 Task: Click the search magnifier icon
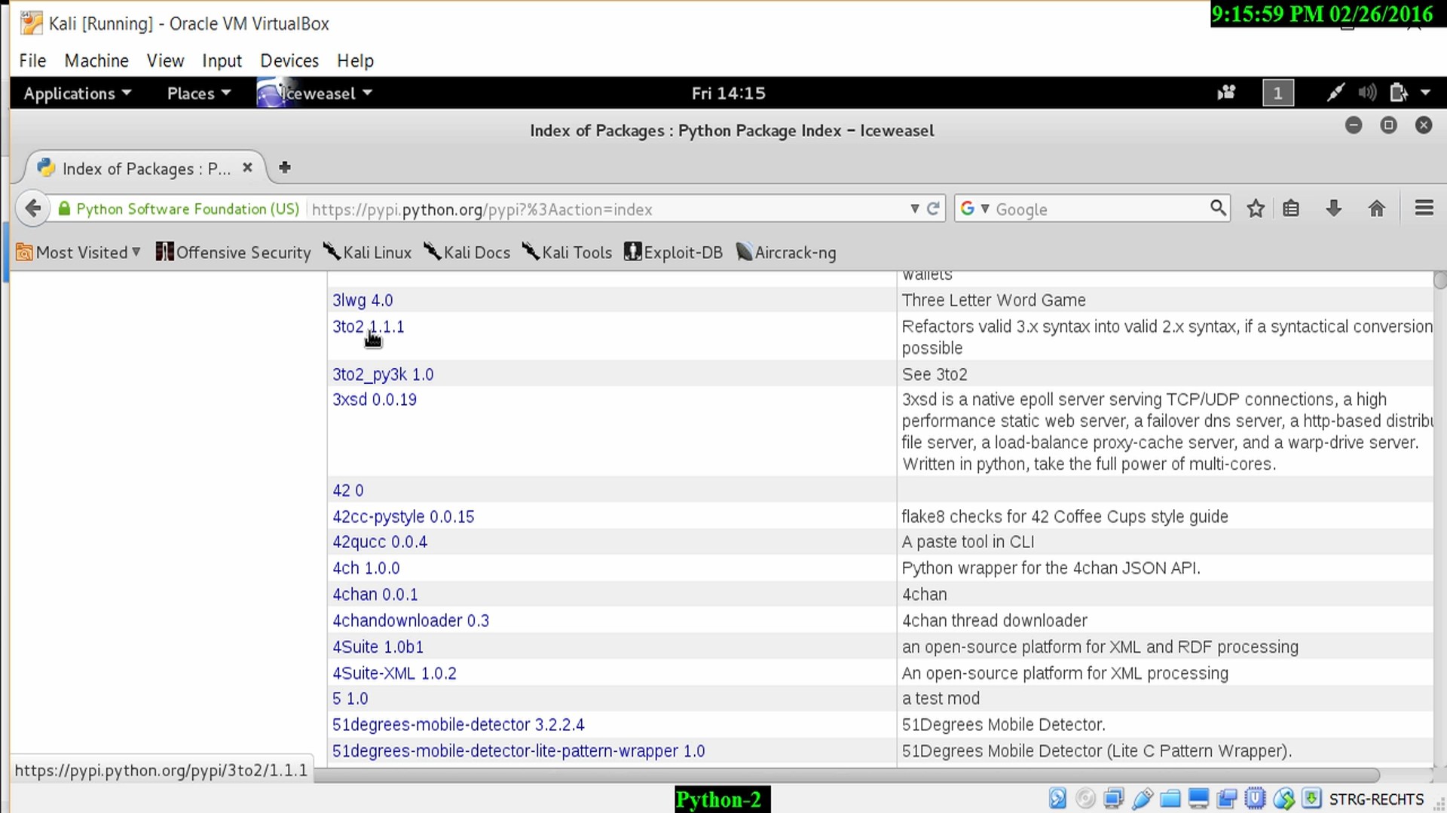pyautogui.click(x=1218, y=208)
